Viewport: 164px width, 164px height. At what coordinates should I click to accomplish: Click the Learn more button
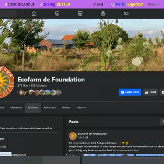[x=130, y=92]
